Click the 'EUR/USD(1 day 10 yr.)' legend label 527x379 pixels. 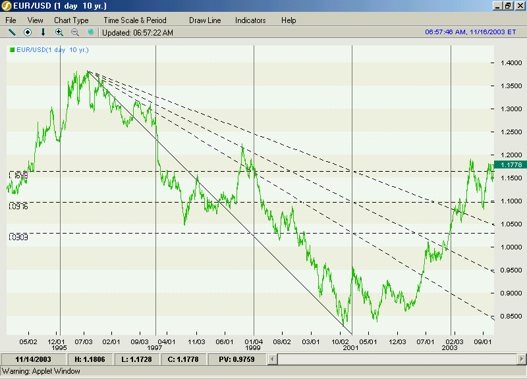pyautogui.click(x=53, y=50)
